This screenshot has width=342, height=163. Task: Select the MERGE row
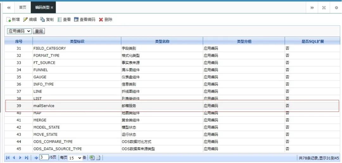[x=172, y=120]
